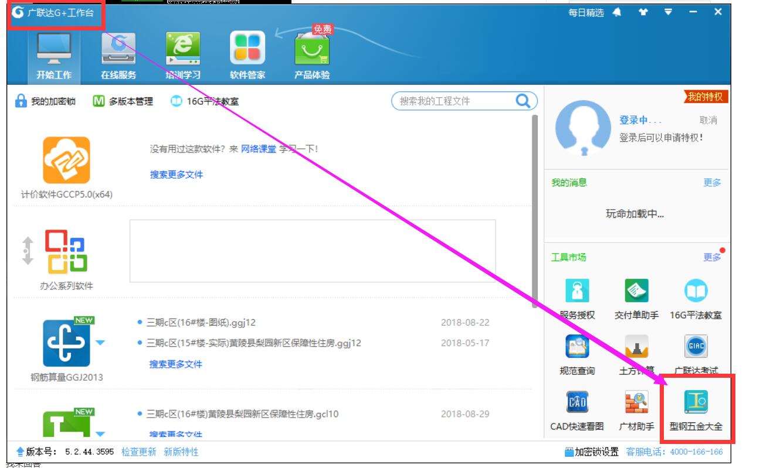Click 更多 beside 我的消息
The width and height of the screenshot is (780, 468).
point(713,183)
